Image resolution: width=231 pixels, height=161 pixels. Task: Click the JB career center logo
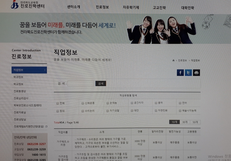point(28,4)
